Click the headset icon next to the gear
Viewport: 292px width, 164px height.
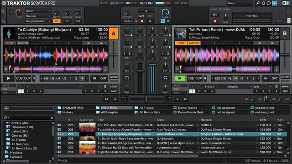(x=269, y=3)
